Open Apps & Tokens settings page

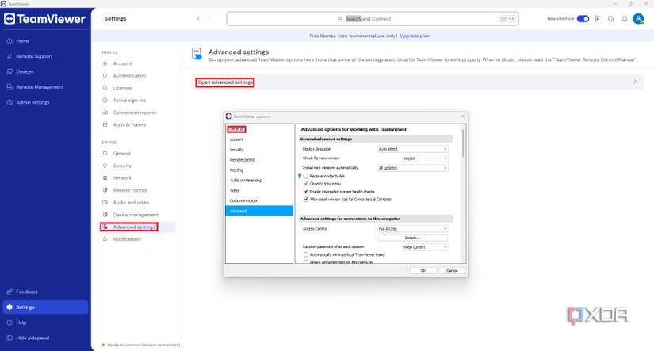click(x=129, y=125)
